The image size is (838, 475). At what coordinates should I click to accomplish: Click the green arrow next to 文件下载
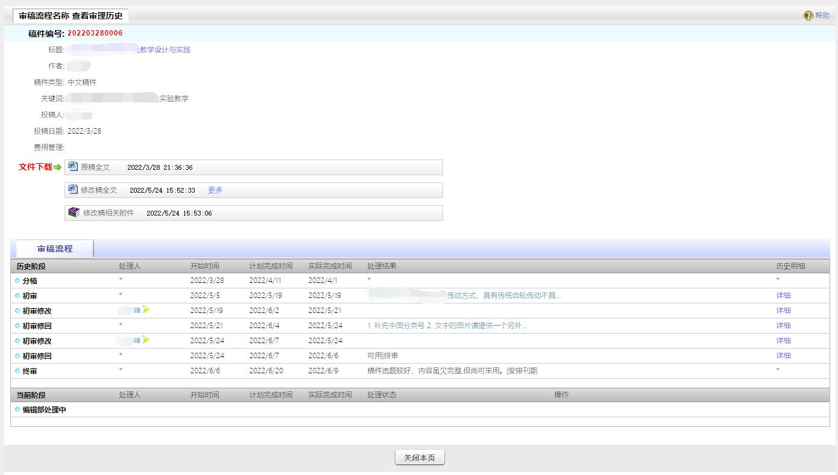click(x=58, y=167)
